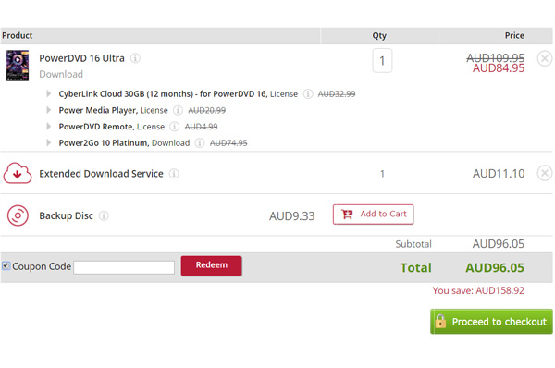Expand the PowerDVD Remote disclosure arrow
Viewport: 555px width, 368px height.
coord(48,127)
